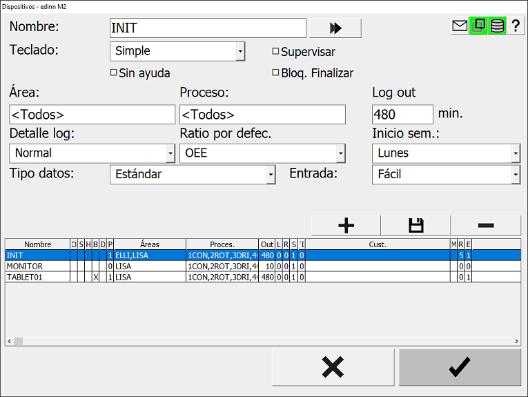Select the MONITOR row in device table
The height and width of the screenshot is (397, 528).
point(263,266)
